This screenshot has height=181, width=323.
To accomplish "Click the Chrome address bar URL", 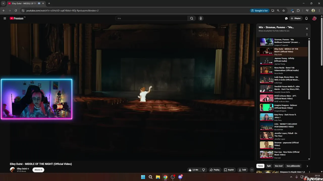I will coord(62,11).
